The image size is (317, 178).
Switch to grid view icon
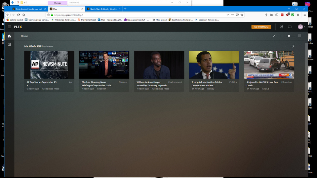coord(300,36)
